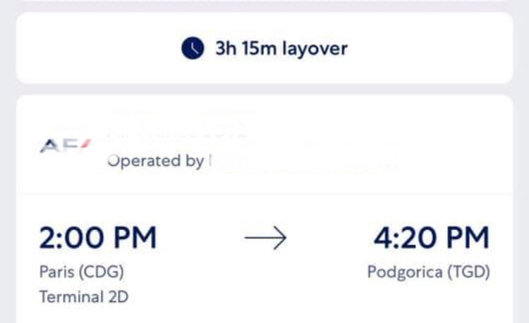Select the 4:20 PM arrival time

(432, 238)
